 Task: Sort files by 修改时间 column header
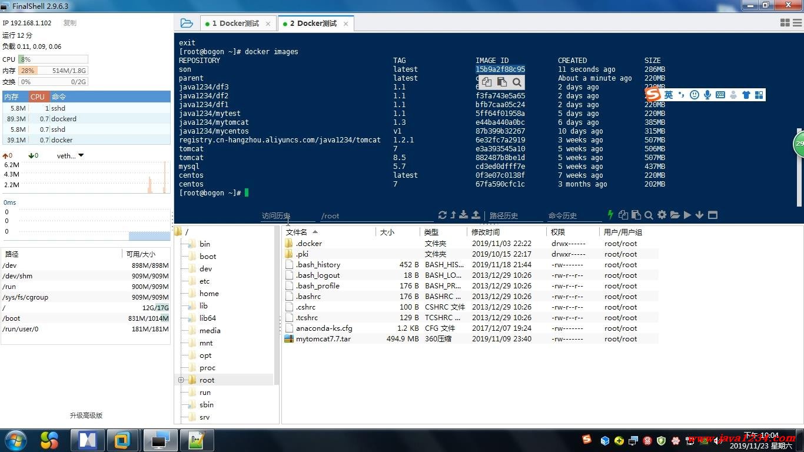506,232
